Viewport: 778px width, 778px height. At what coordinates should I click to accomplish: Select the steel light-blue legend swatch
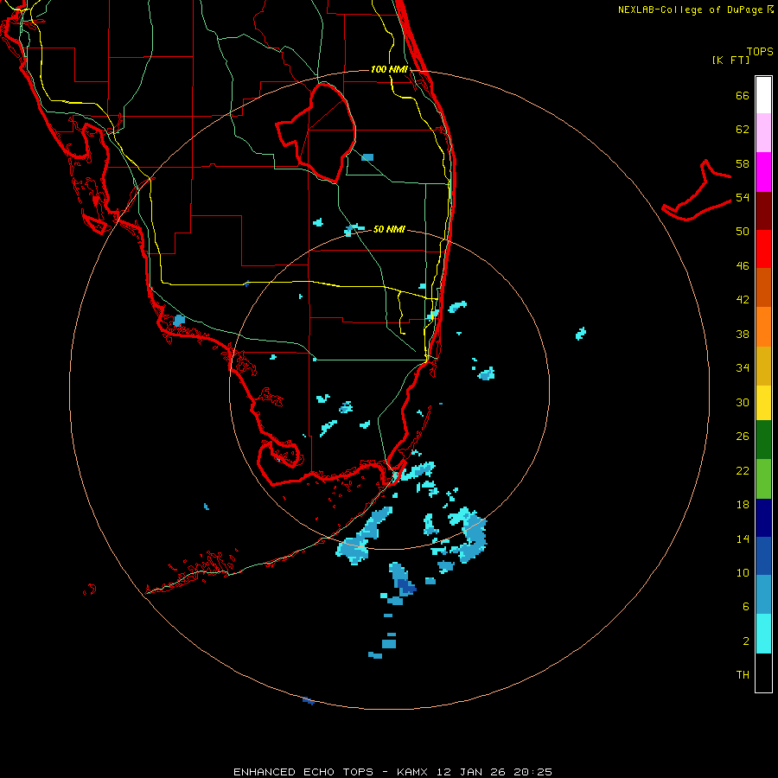(x=763, y=595)
